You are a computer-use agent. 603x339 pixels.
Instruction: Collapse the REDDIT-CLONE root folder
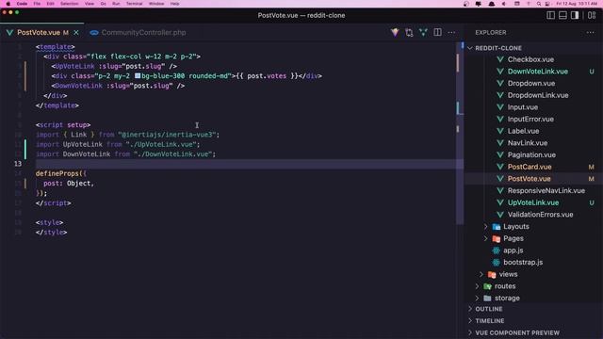[x=470, y=48]
